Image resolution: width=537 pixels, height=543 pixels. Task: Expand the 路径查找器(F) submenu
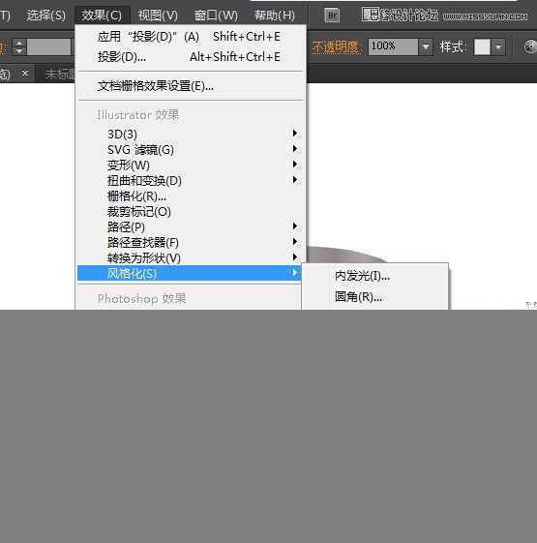(189, 242)
